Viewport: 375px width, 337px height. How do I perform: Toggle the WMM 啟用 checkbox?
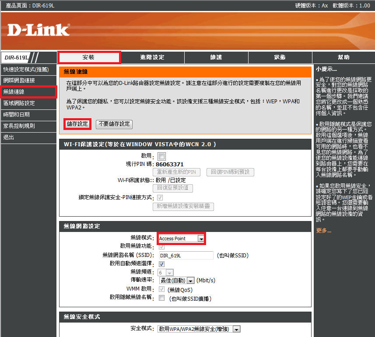point(161,289)
